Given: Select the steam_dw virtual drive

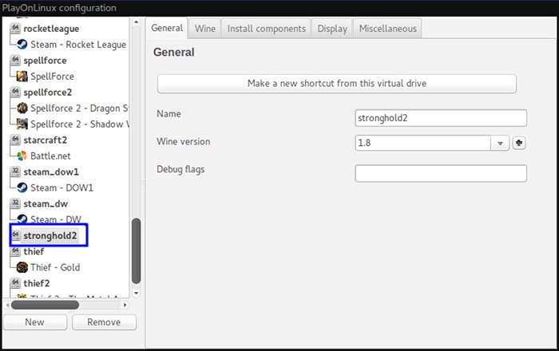Looking at the screenshot, I should coord(46,203).
